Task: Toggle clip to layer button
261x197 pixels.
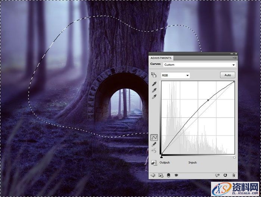Action: pos(168,175)
